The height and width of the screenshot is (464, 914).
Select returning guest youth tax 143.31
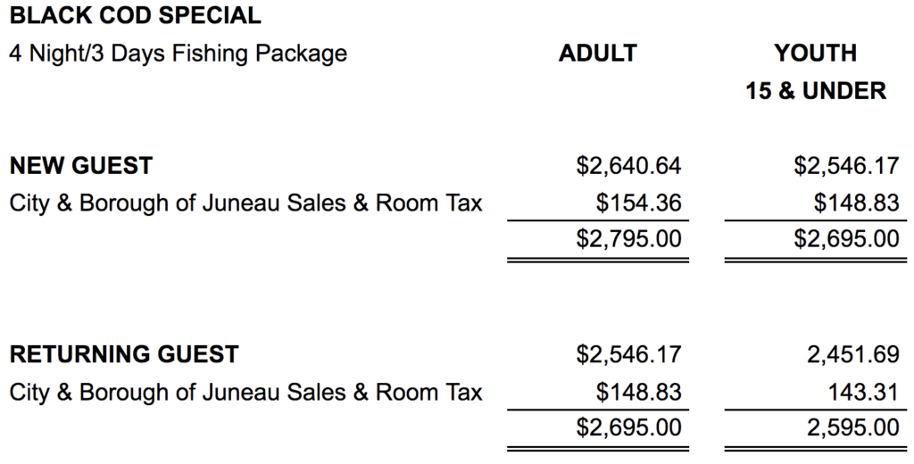[x=863, y=393]
